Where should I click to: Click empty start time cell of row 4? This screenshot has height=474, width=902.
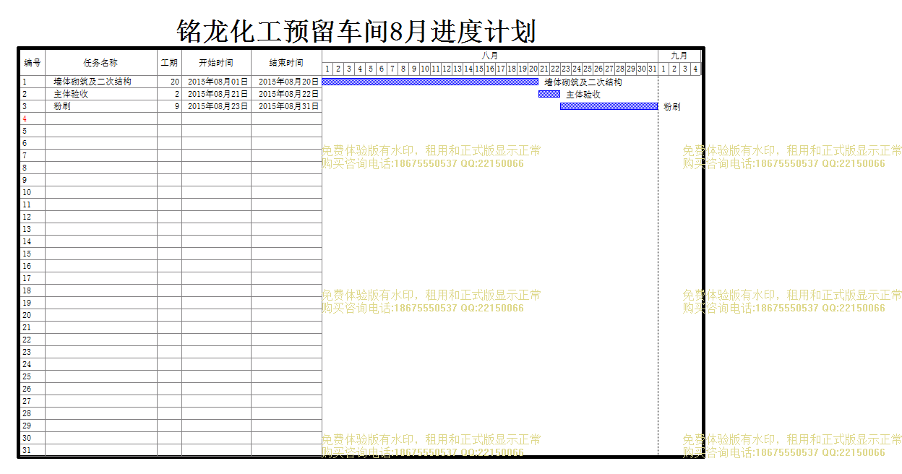click(216, 118)
